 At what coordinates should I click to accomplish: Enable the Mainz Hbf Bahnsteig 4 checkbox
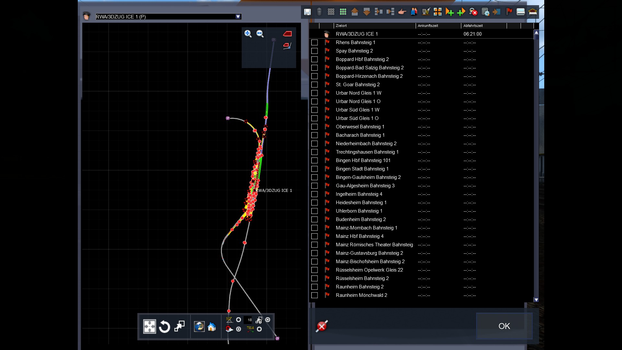(314, 236)
